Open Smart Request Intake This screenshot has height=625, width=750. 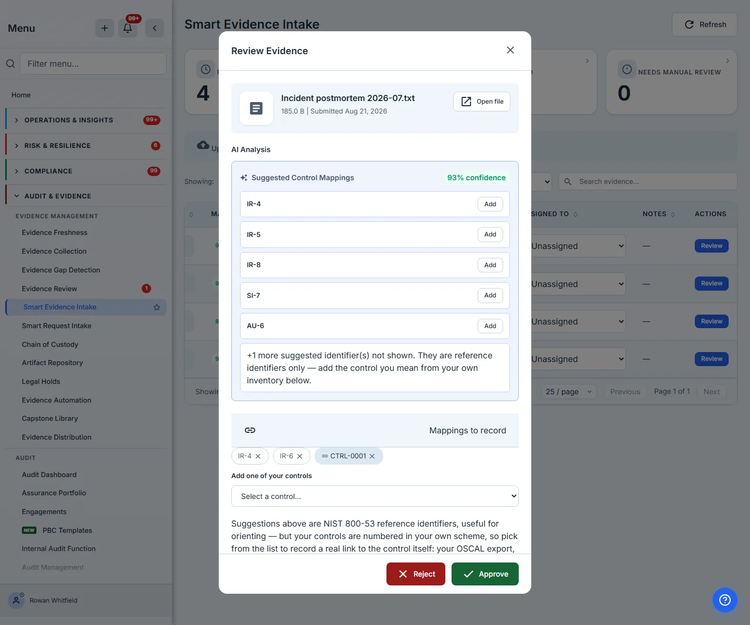[x=57, y=326]
